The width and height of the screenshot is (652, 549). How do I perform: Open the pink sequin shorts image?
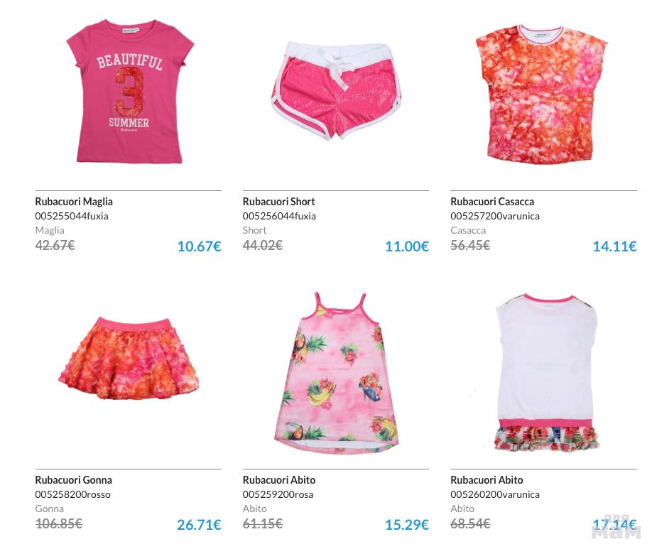coord(337,90)
